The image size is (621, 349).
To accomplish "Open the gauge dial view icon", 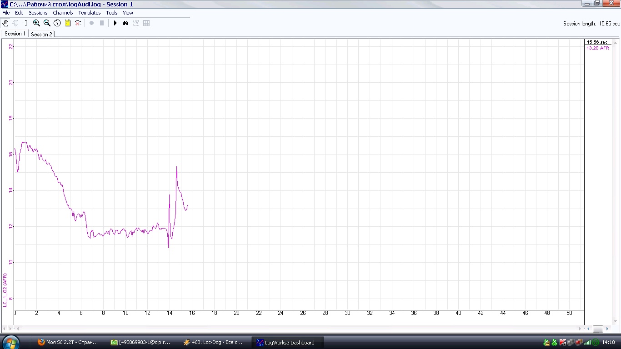I will 57,23.
